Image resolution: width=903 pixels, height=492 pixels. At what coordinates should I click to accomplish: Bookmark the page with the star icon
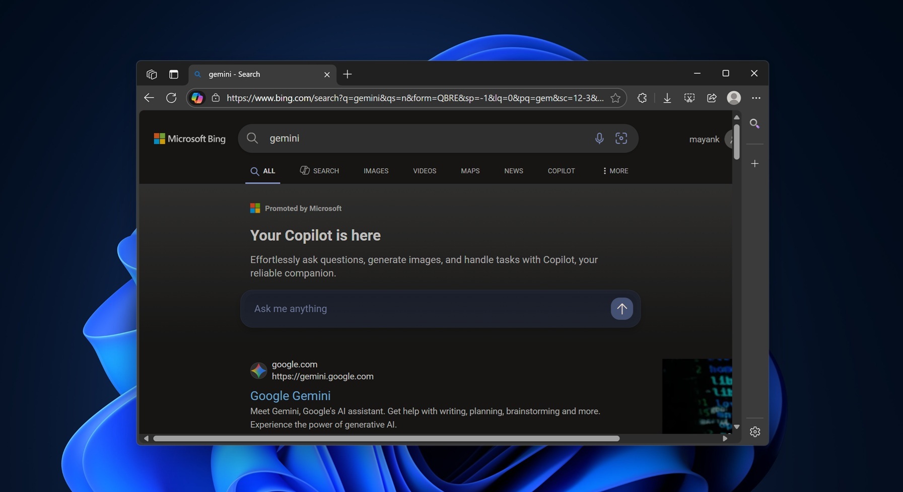click(x=615, y=98)
